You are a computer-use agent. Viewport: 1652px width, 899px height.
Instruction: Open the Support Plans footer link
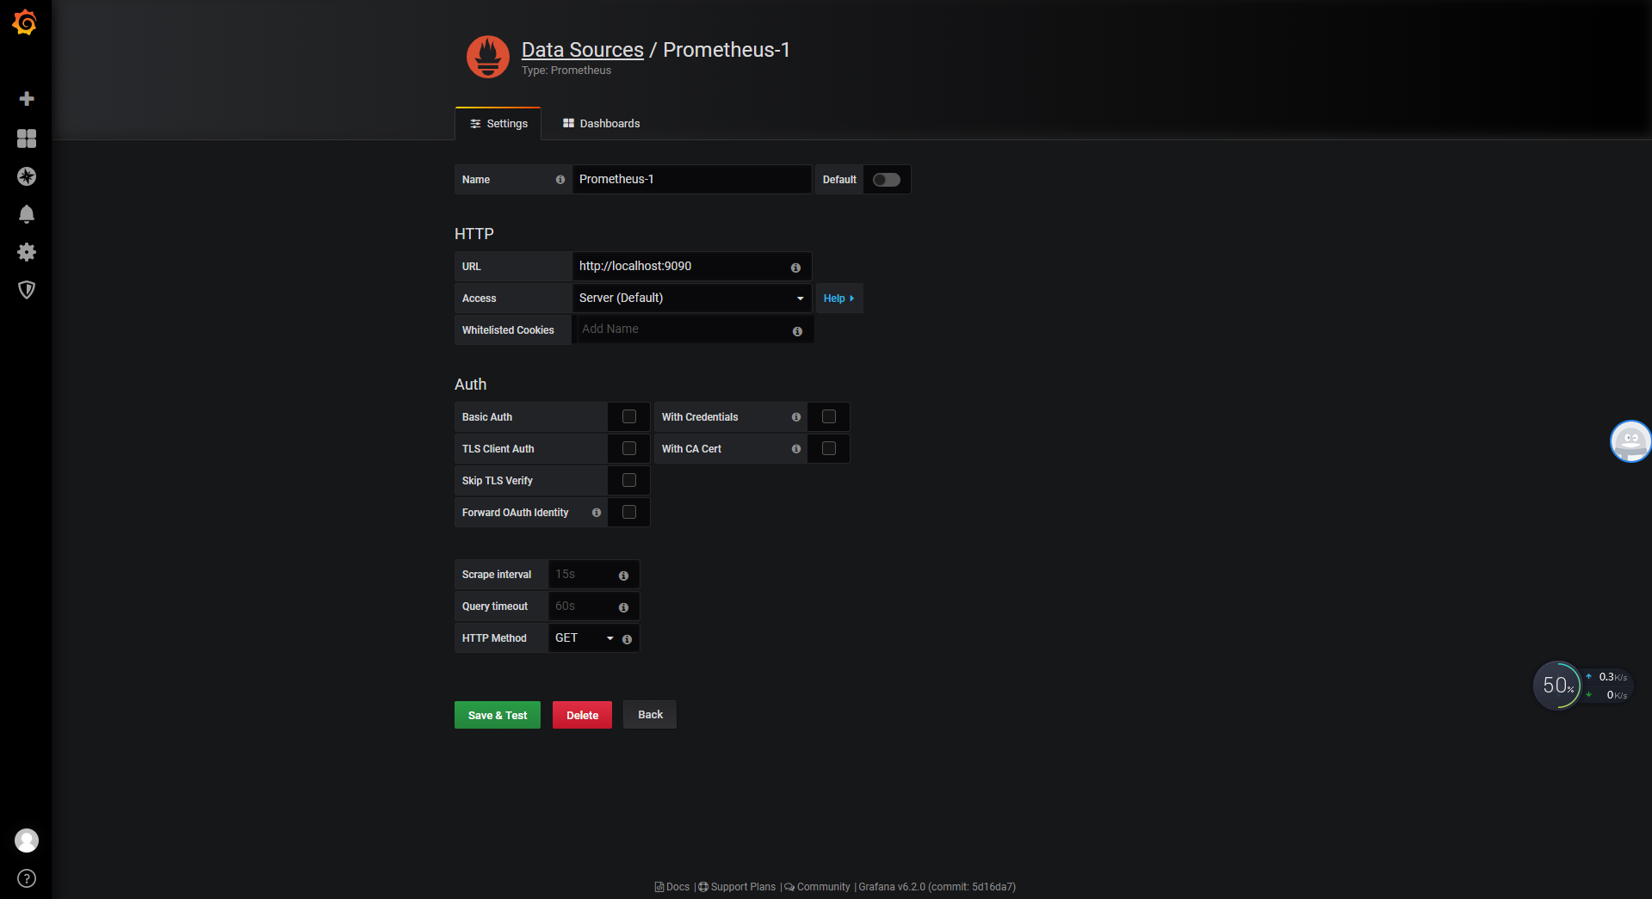point(737,887)
